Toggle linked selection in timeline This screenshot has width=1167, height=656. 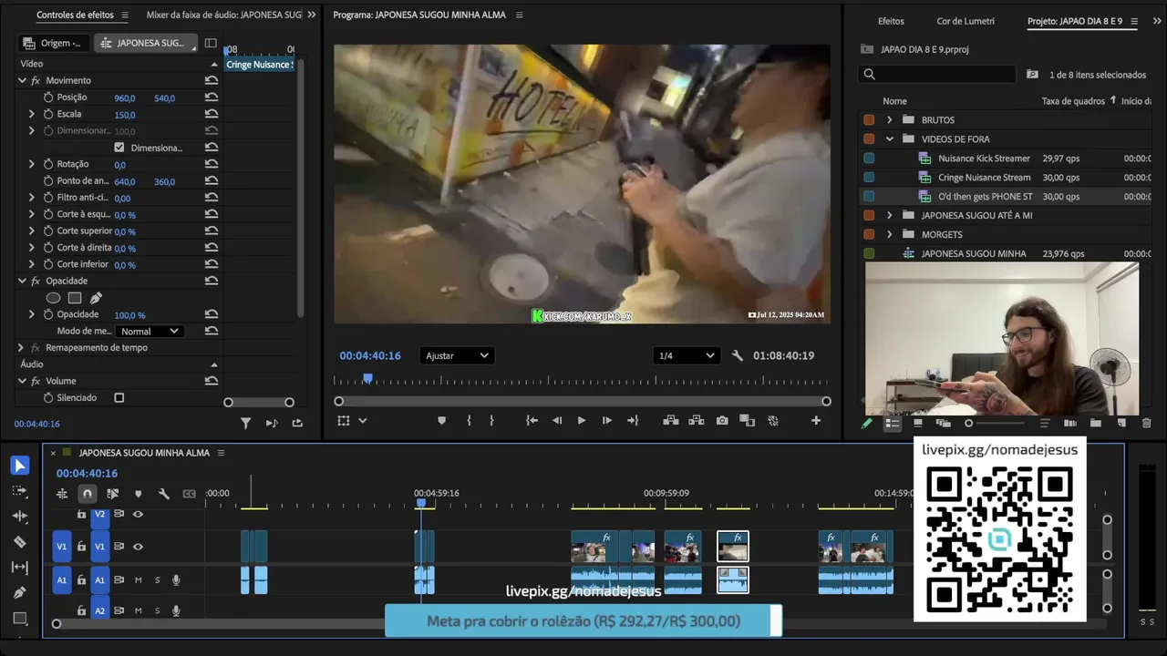tap(113, 494)
